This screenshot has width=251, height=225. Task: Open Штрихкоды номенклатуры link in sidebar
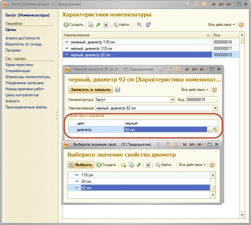(28, 77)
